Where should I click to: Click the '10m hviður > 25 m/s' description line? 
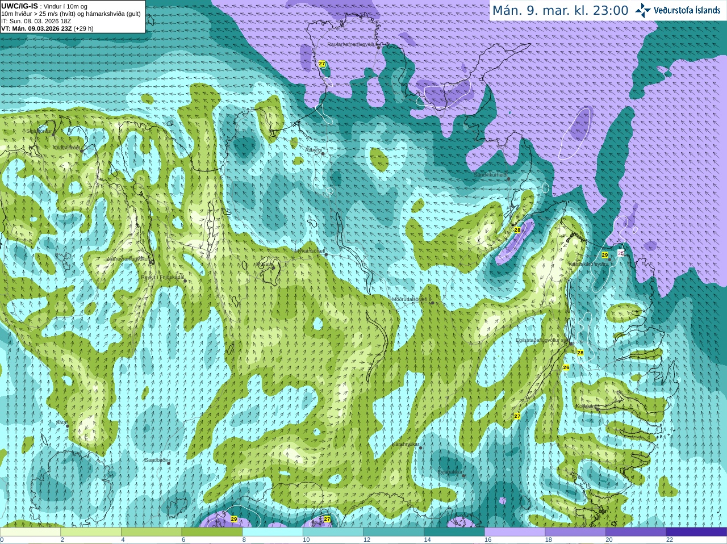[71, 14]
